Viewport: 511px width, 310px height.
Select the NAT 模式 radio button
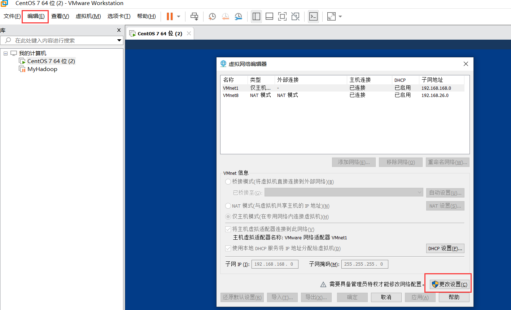228,206
